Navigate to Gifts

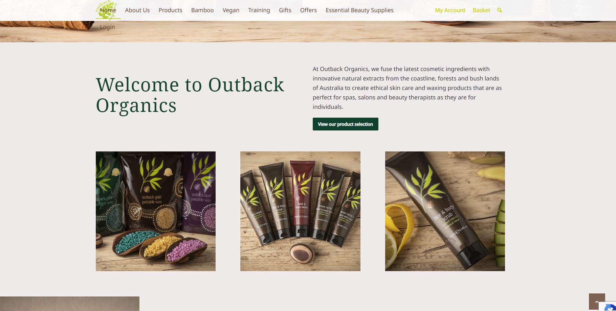click(285, 10)
